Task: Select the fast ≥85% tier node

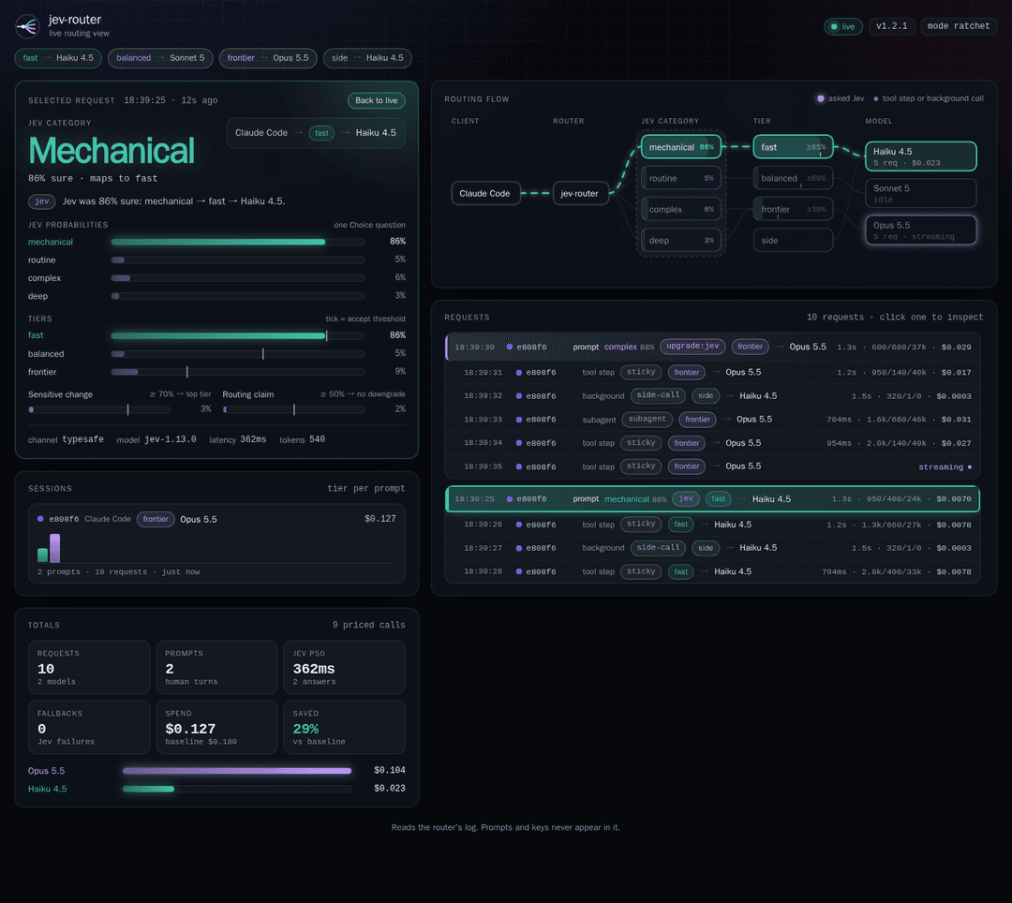Action: [x=794, y=147]
